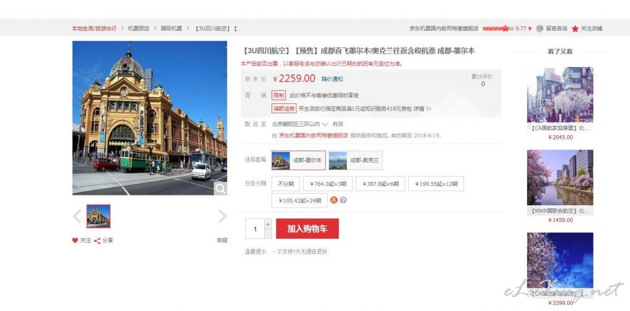Click quantity input field
630x311 pixels.
tap(255, 229)
